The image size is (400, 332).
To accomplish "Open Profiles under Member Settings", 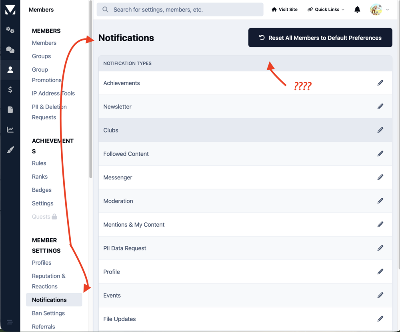I will click(x=42, y=263).
